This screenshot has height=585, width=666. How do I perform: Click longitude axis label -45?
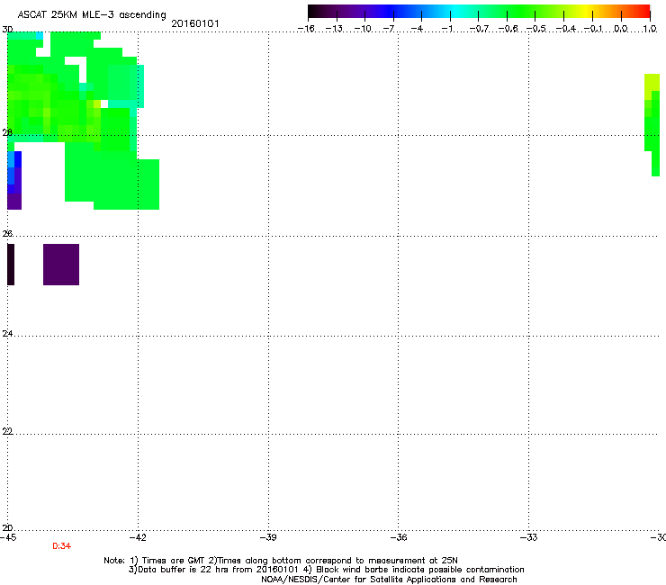tap(8, 537)
